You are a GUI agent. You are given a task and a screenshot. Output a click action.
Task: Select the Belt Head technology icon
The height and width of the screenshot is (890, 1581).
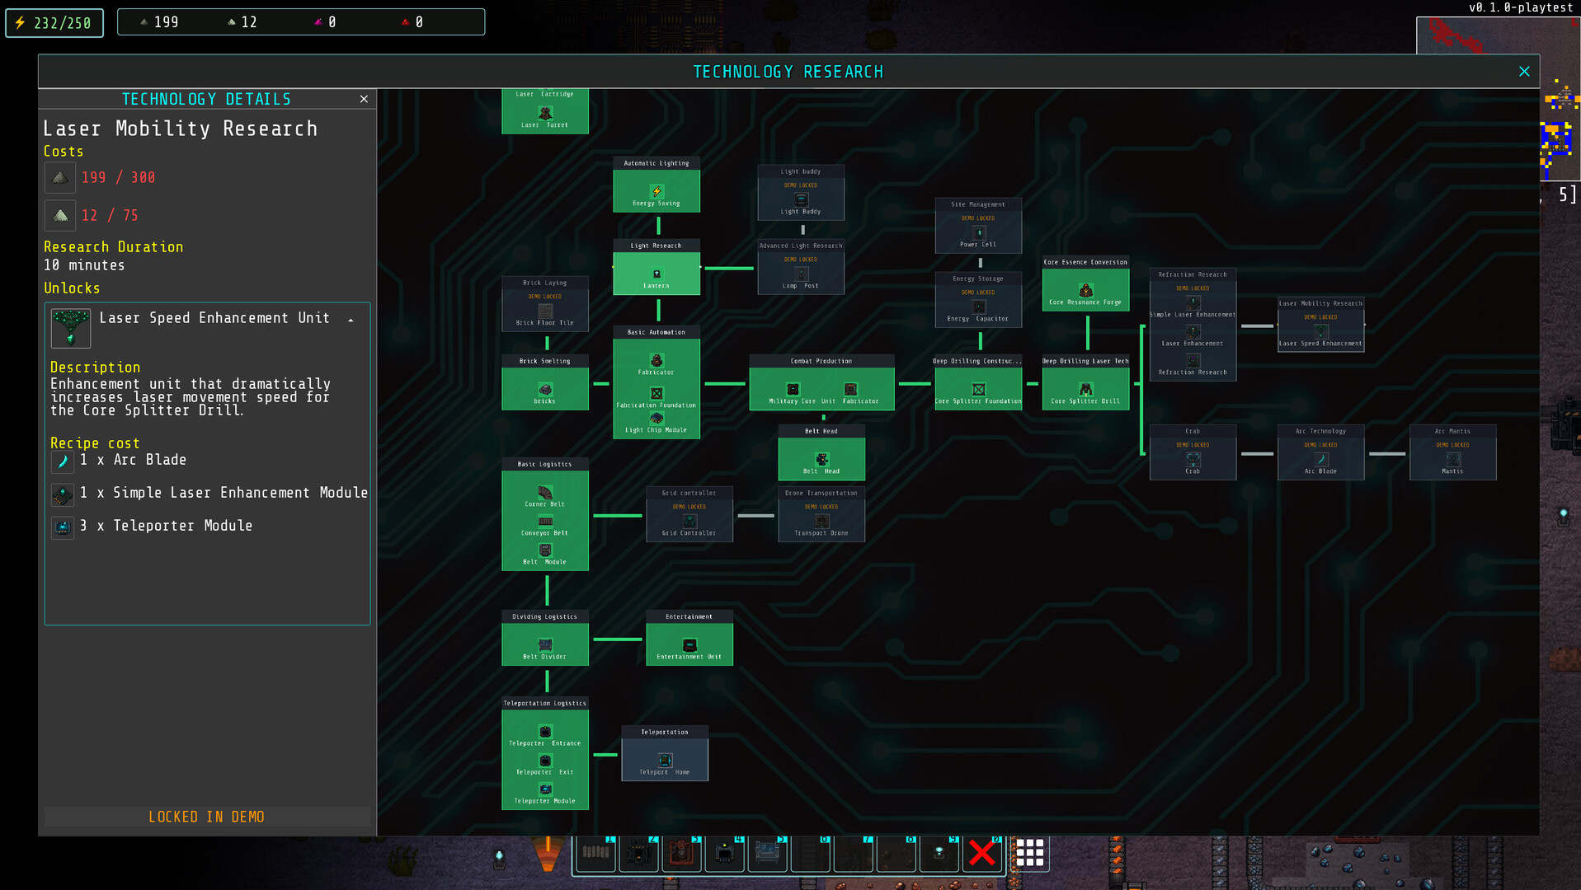click(x=821, y=459)
